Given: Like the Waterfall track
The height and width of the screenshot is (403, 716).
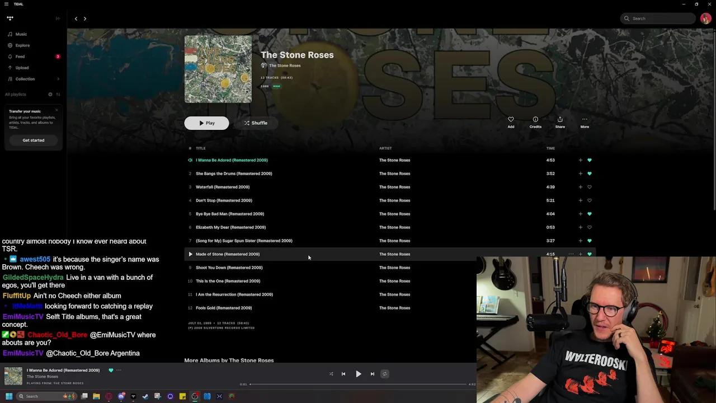Looking at the screenshot, I should coord(589,187).
